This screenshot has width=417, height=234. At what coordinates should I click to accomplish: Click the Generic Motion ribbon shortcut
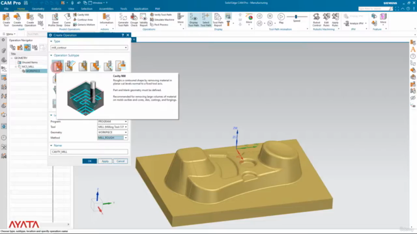[x=84, y=25]
